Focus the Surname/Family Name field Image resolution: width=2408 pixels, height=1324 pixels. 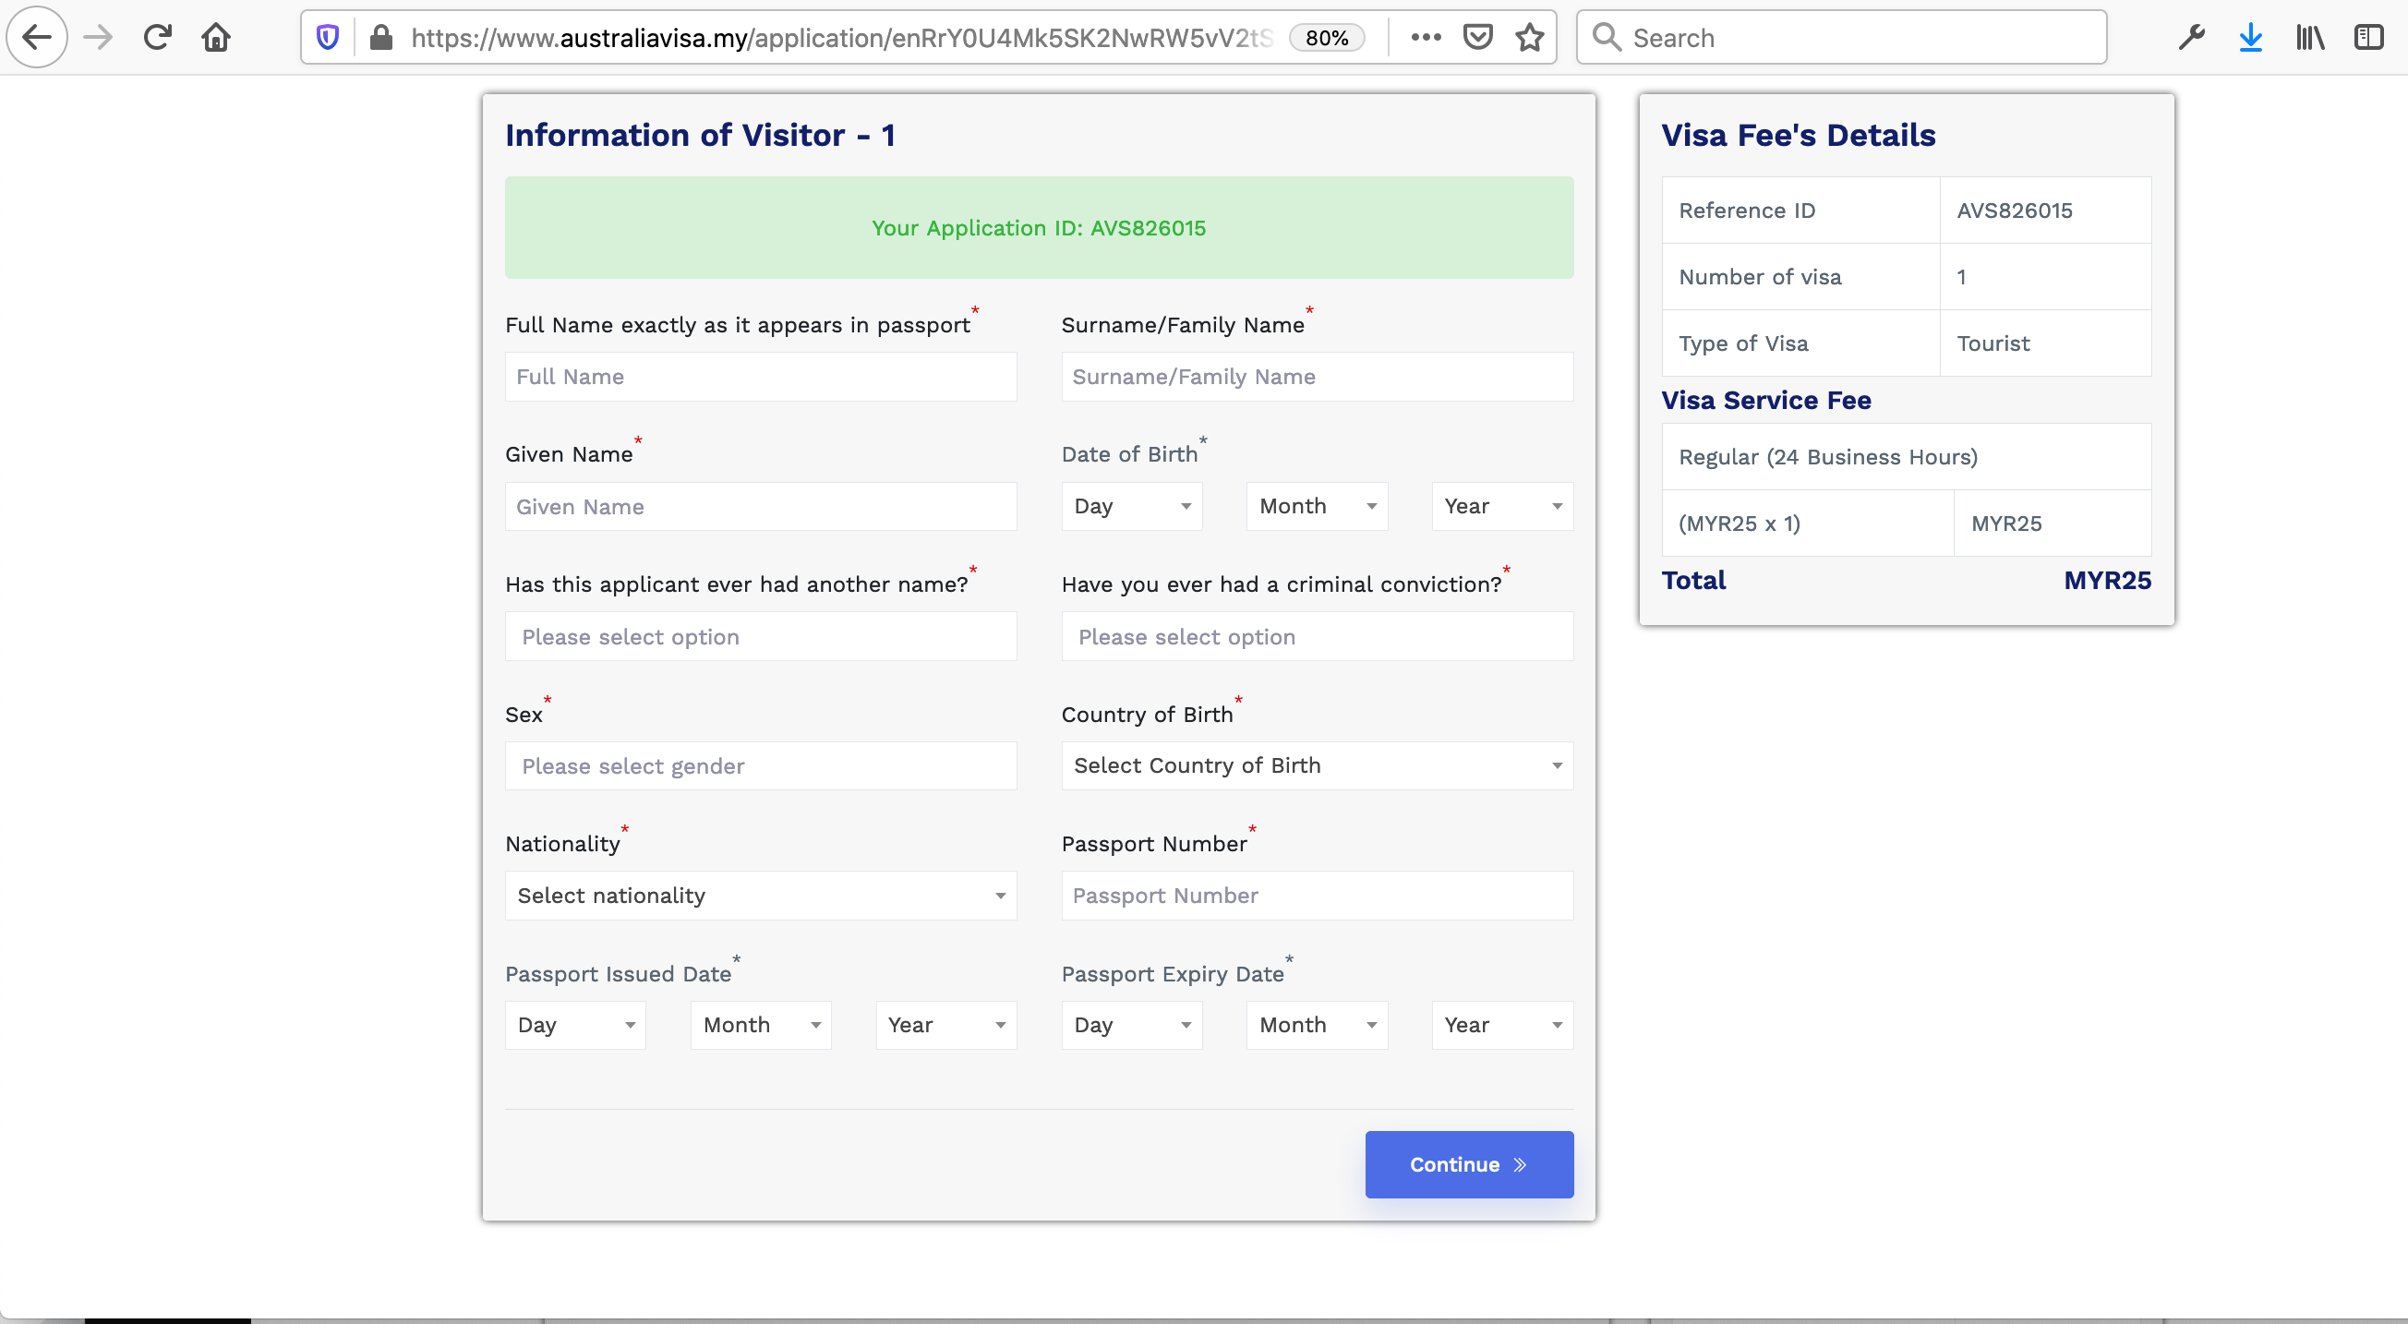point(1318,377)
